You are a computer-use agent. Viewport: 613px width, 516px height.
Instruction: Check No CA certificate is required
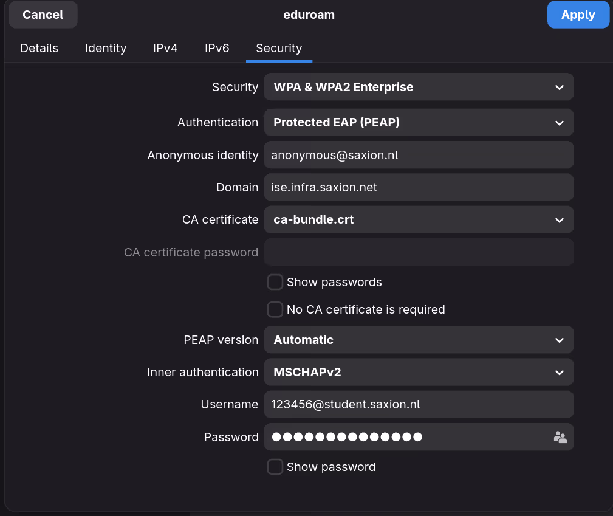275,309
